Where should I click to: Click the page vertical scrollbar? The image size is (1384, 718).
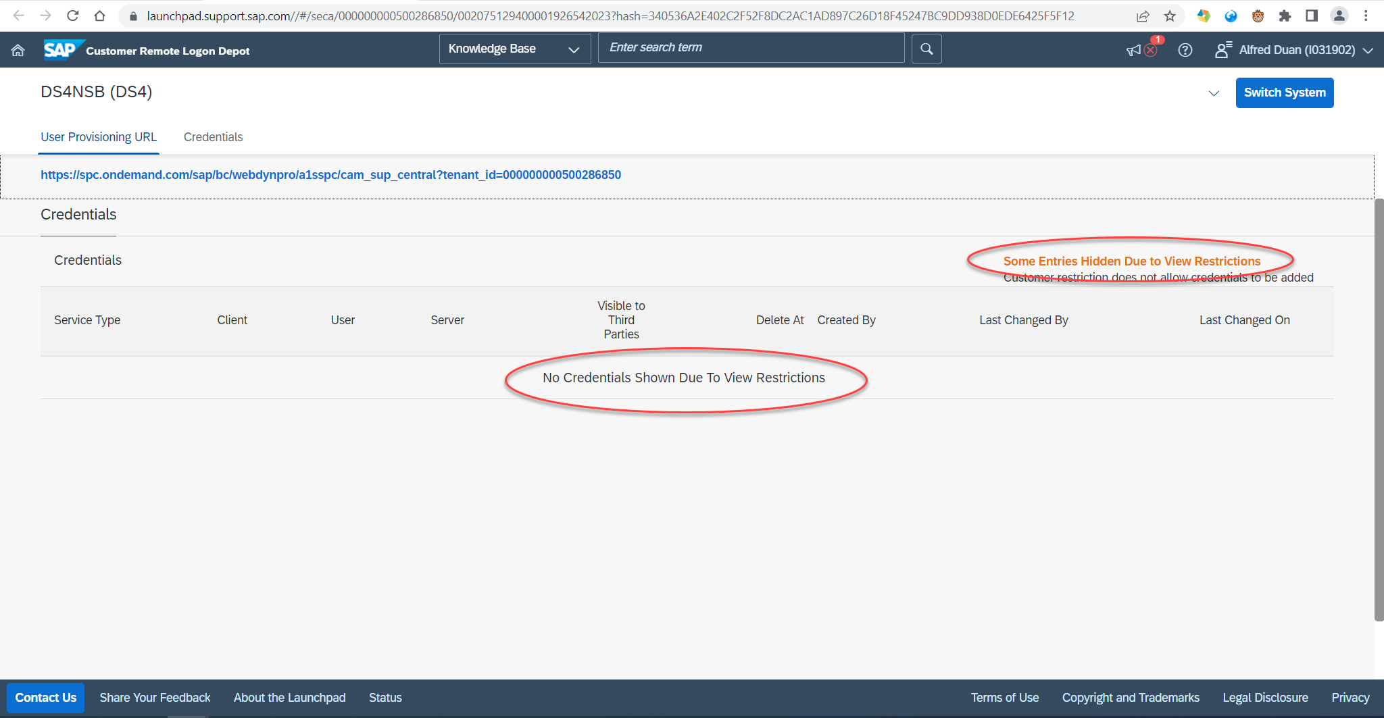pyautogui.click(x=1379, y=409)
